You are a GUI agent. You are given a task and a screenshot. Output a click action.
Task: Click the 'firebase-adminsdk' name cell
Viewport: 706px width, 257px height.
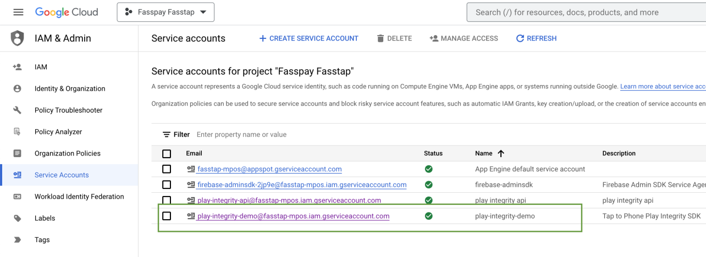(x=504, y=185)
